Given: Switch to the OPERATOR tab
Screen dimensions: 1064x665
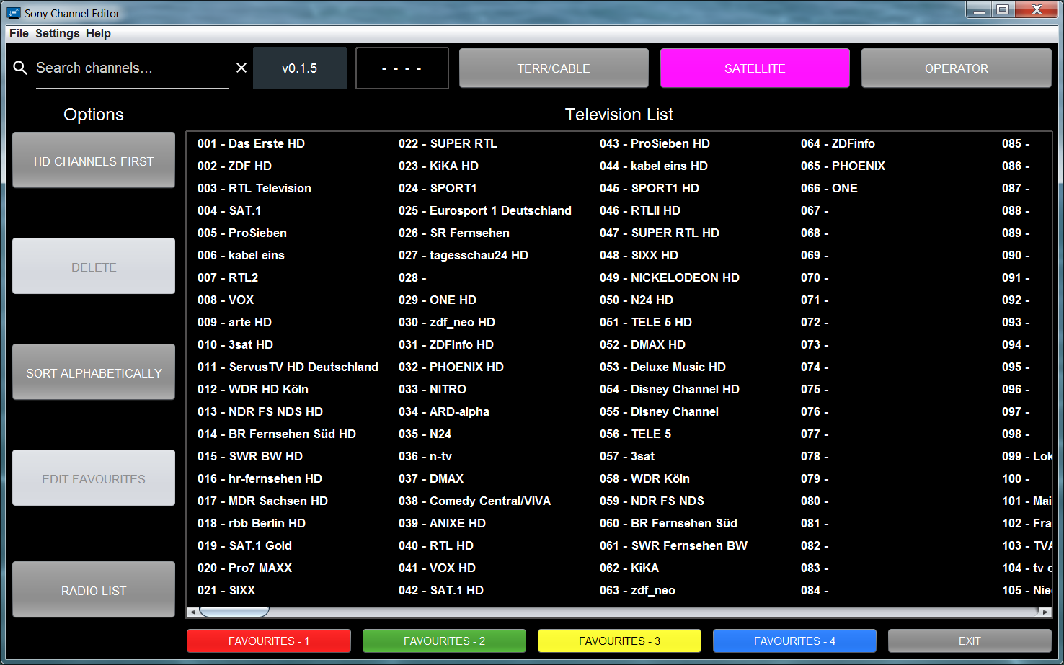Looking at the screenshot, I should coord(957,68).
